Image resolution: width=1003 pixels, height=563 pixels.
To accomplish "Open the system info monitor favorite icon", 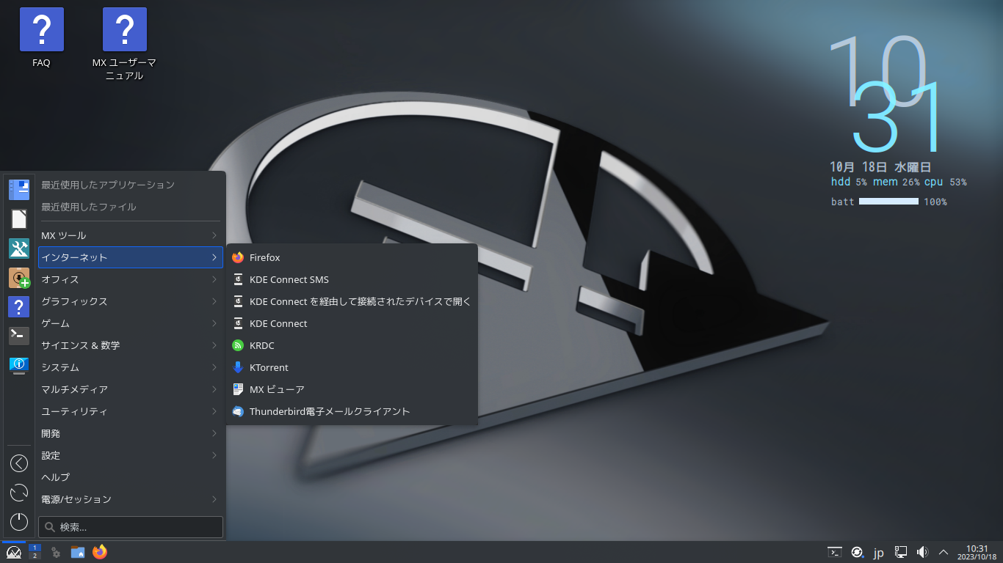I will [x=19, y=365].
